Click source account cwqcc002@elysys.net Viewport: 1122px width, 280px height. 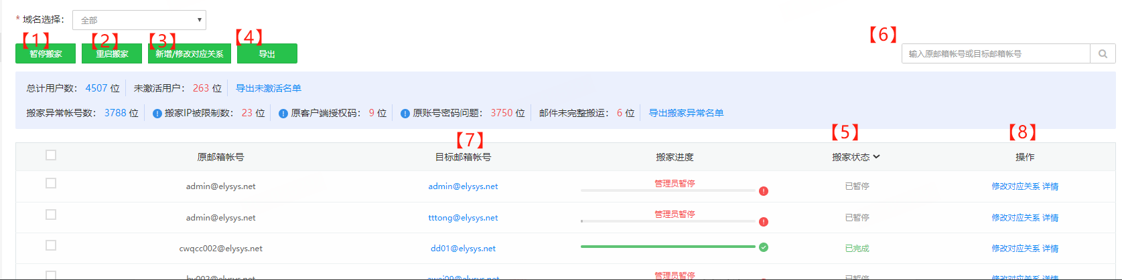tap(220, 249)
